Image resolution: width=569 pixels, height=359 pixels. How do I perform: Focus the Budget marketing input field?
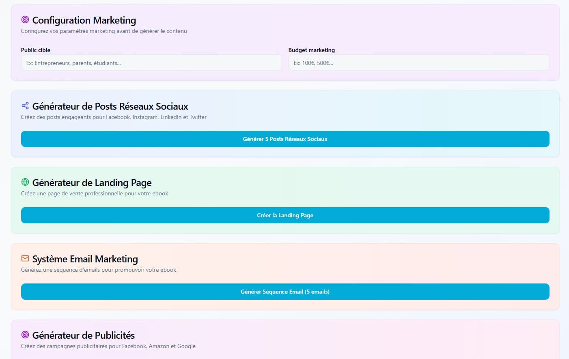click(x=419, y=63)
